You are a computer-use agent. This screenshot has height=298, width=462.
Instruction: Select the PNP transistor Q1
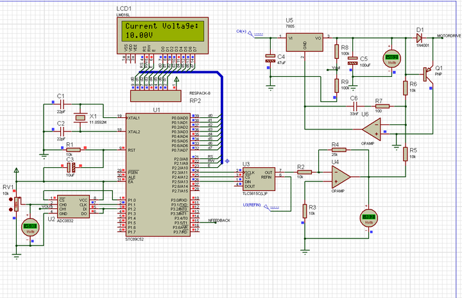click(x=427, y=74)
